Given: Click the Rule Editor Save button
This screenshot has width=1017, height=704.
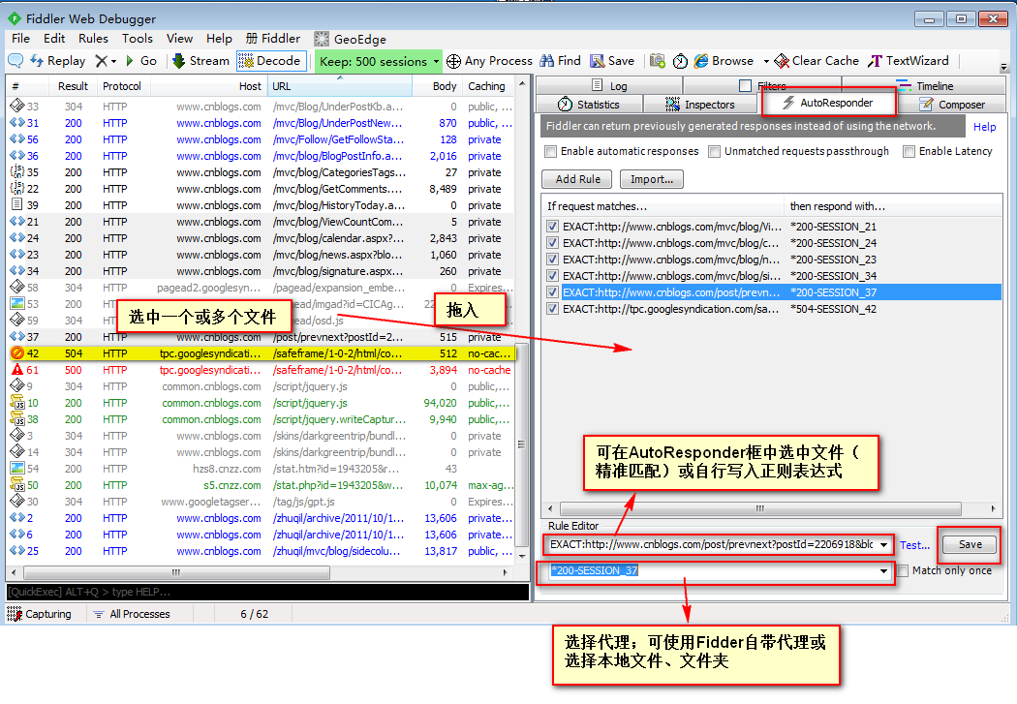Looking at the screenshot, I should (970, 544).
